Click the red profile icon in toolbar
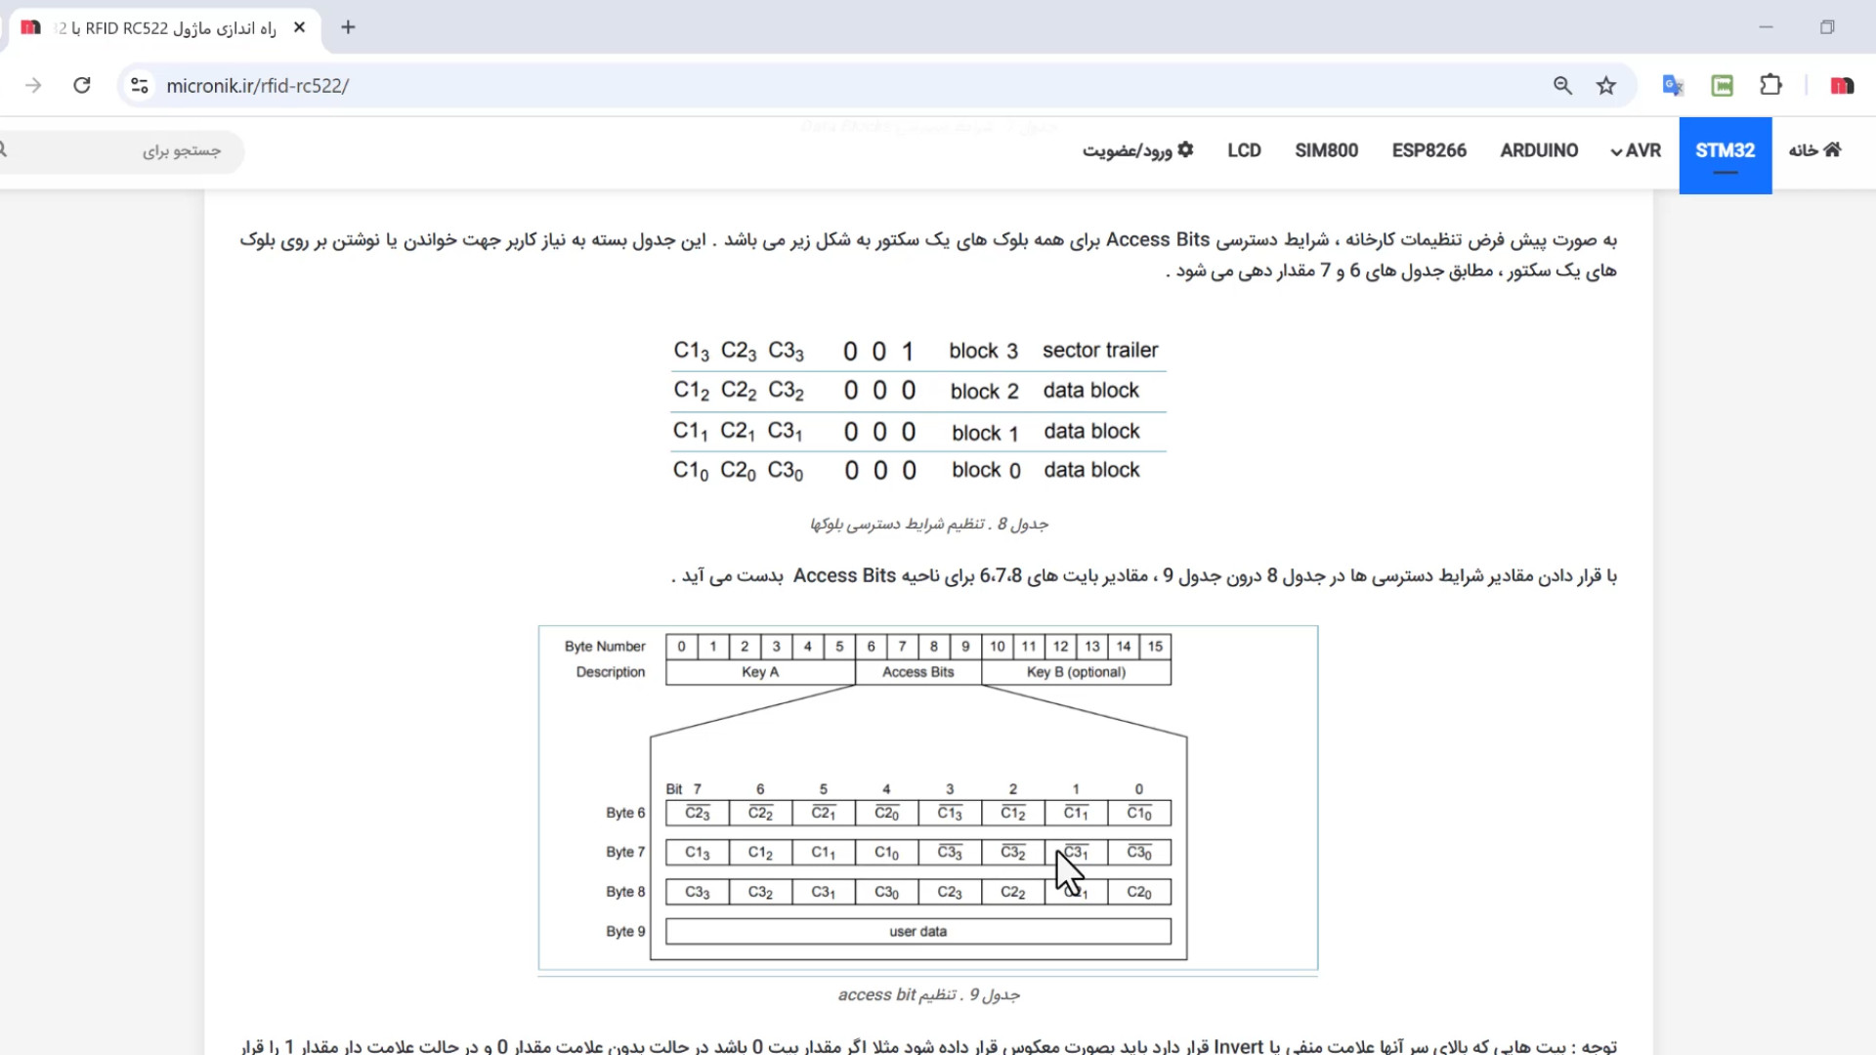 1842,86
